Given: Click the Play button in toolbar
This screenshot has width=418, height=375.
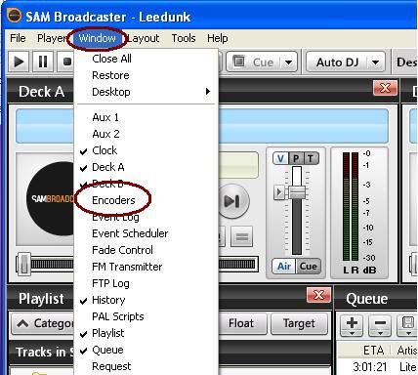Looking at the screenshot, I should tap(19, 62).
